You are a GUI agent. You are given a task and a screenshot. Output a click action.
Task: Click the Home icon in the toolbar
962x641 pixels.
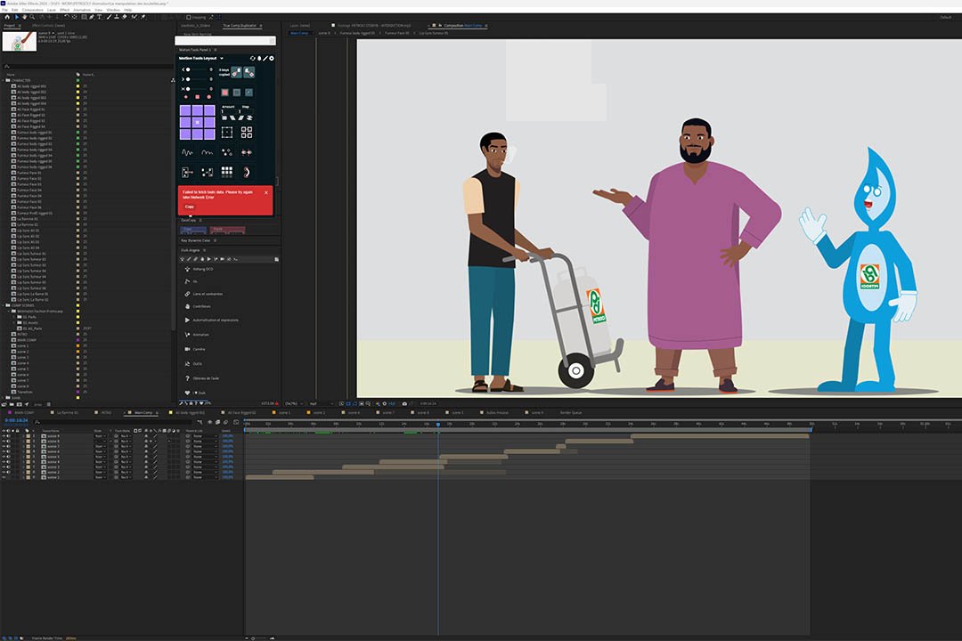(x=7, y=17)
